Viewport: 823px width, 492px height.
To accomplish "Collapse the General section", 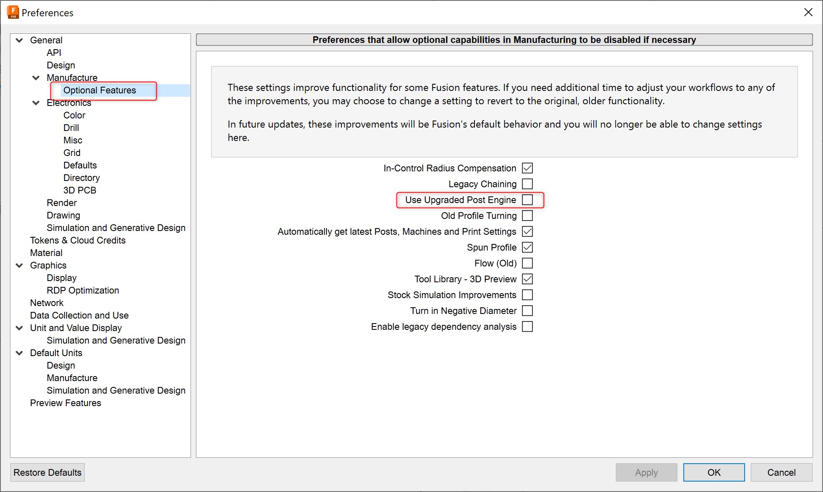I will 19,40.
